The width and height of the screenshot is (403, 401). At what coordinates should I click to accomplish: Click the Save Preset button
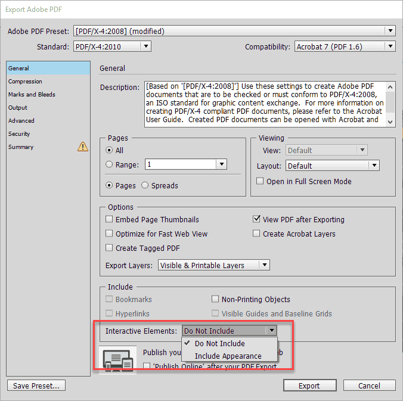click(x=36, y=386)
